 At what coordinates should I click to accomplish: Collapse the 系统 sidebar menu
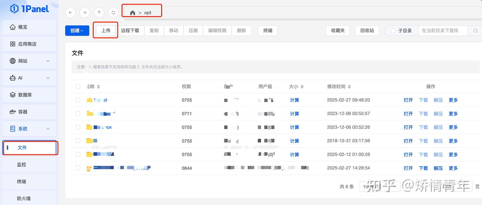point(29,129)
